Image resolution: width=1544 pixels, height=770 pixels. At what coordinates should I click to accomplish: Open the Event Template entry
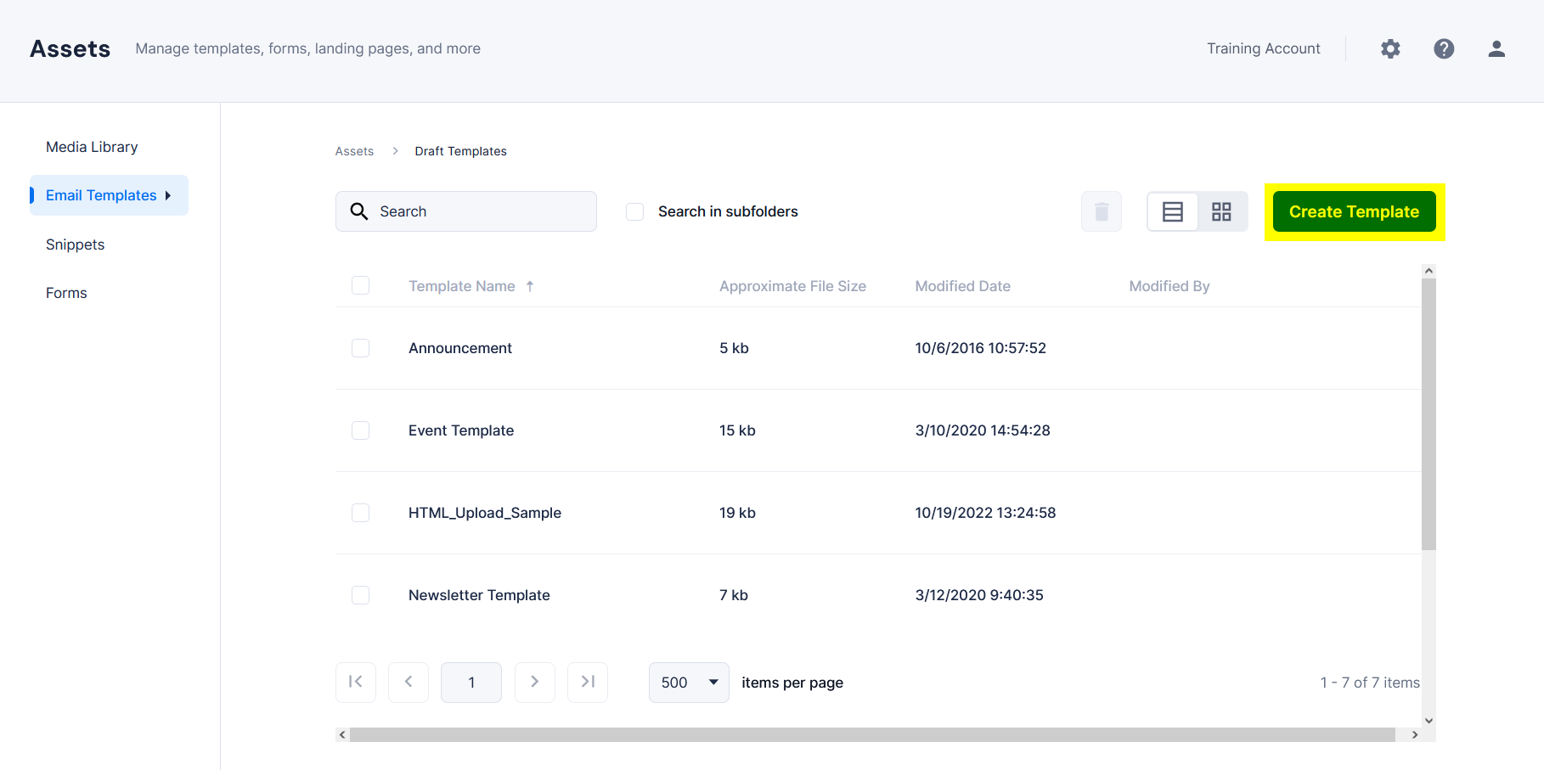click(x=461, y=430)
